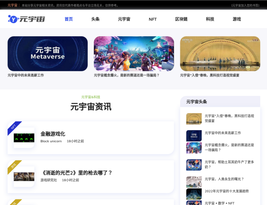Open the Metaverse banner image card
Image resolution: width=267 pixels, height=205 pixels.
[48, 53]
